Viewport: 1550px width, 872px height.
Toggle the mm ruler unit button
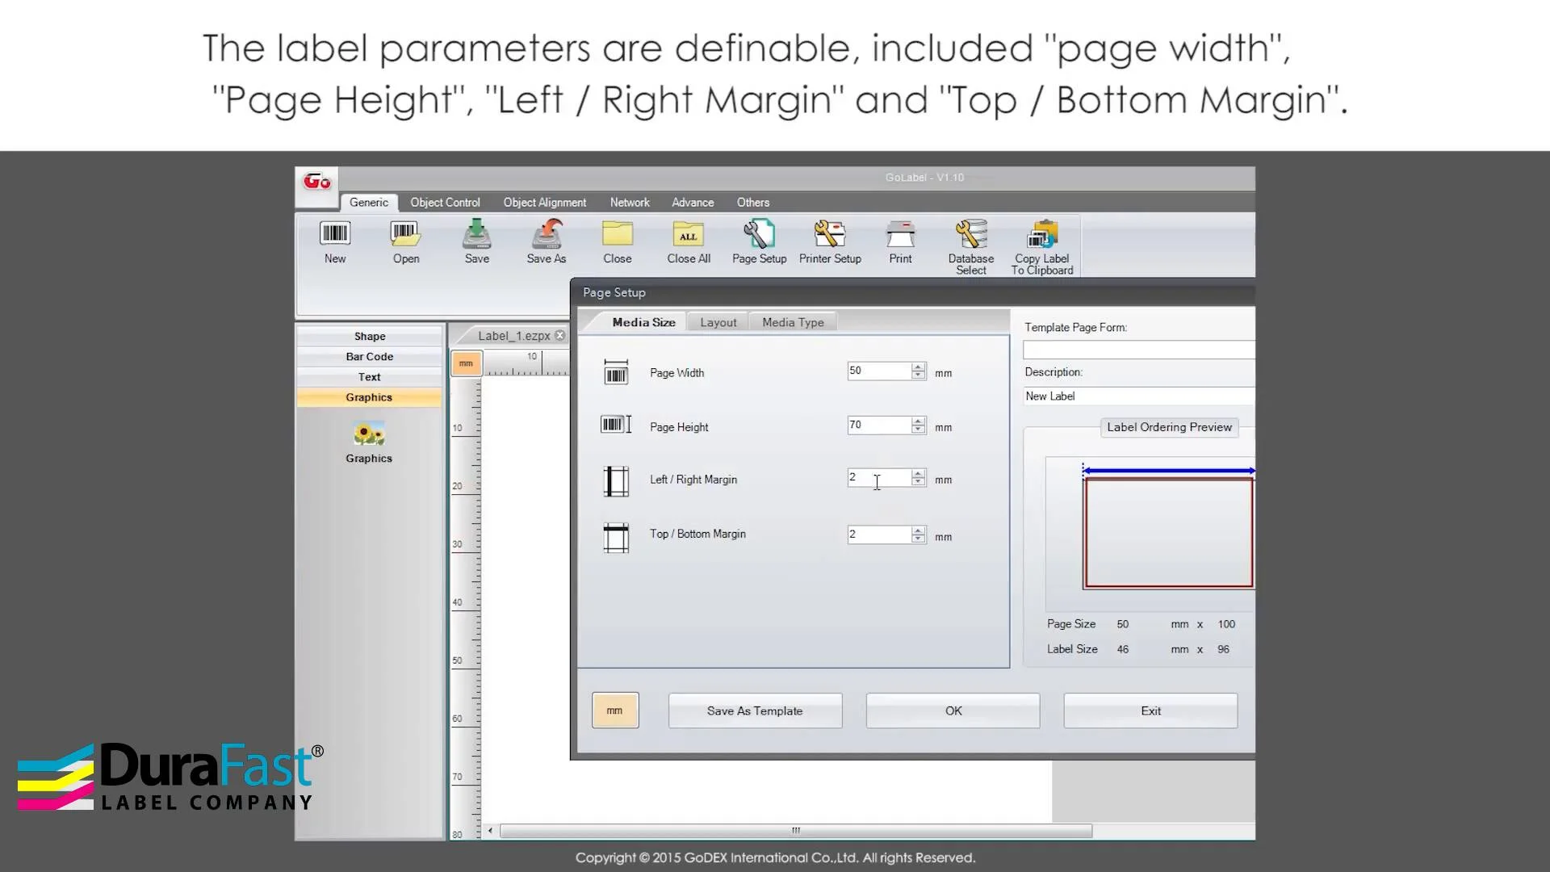466,363
